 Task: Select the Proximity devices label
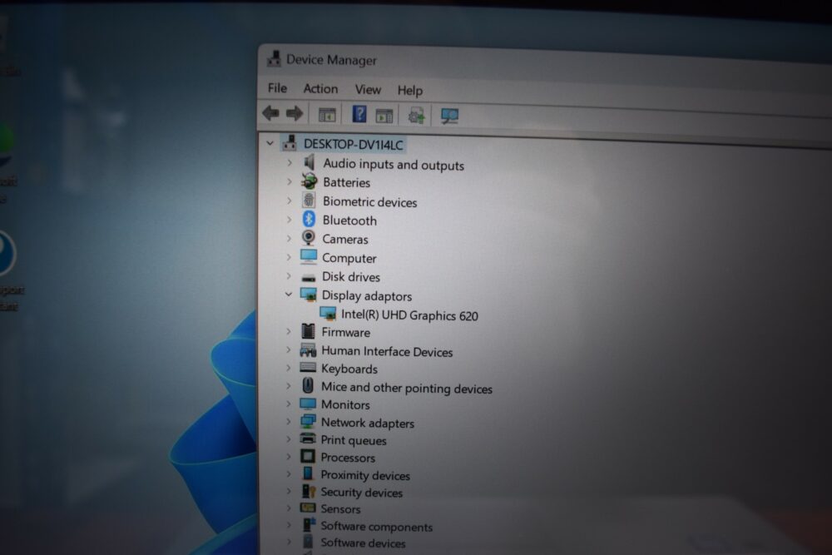coord(365,475)
